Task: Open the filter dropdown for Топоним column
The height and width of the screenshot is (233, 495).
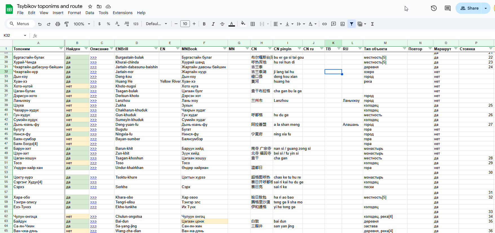Action: point(61,49)
